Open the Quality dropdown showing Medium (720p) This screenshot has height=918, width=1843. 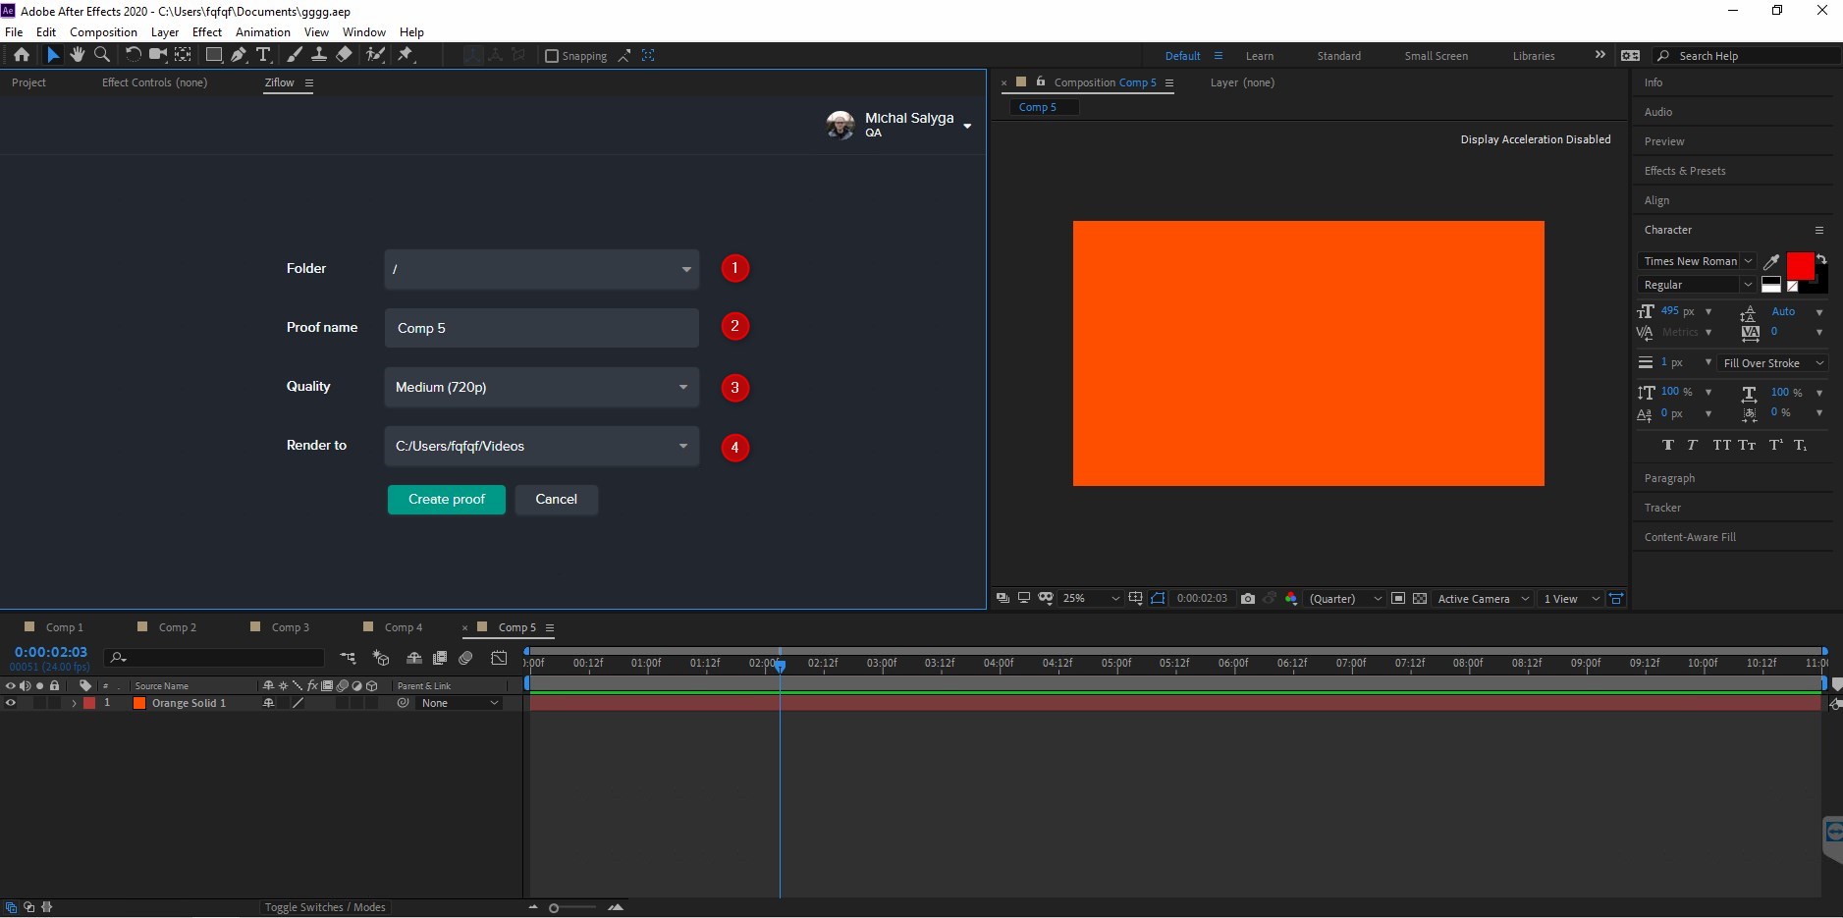541,387
